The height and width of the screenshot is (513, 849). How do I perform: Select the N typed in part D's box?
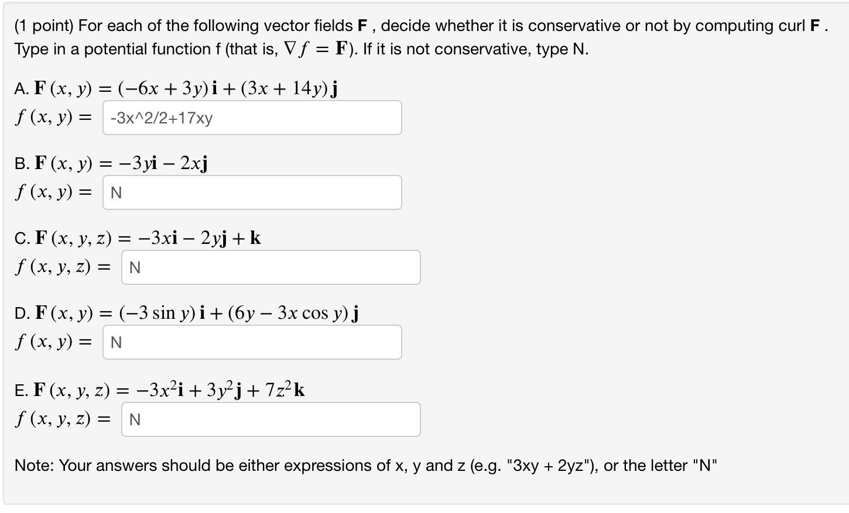(115, 342)
